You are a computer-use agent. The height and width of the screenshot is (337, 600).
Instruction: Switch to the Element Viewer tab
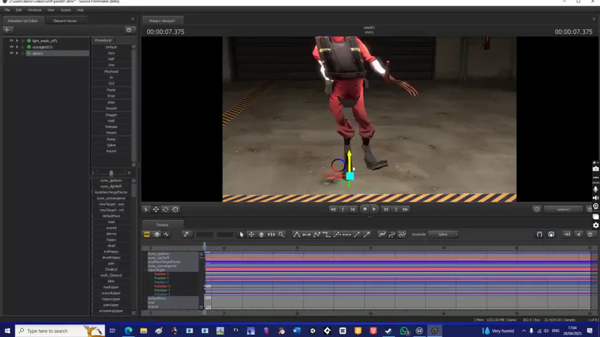(x=65, y=21)
